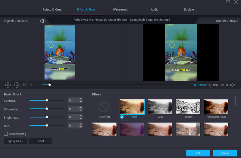
Task: Skip to next frame
Action: [31, 85]
